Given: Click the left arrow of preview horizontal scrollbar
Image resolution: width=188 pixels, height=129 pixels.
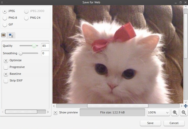Looking at the screenshot, I should point(54,106).
